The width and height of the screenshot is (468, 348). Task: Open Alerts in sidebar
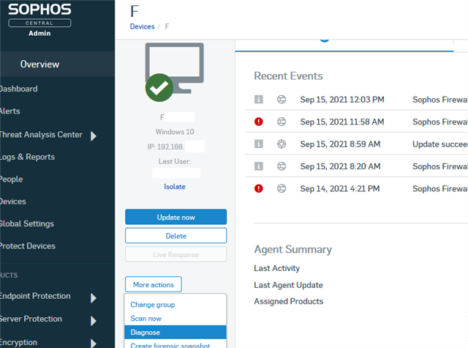point(10,111)
